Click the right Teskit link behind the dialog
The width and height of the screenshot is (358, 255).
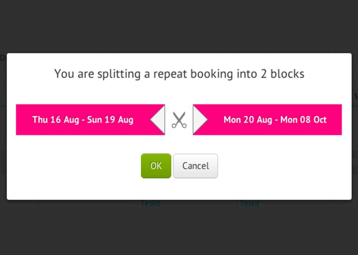[249, 203]
